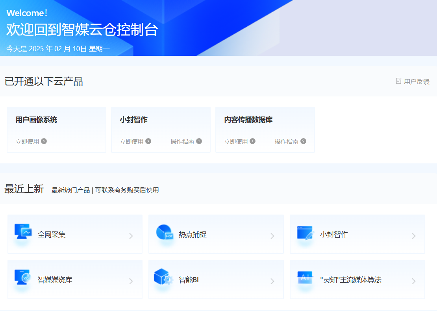
Task: Select the 用户画像系统 product card title
Action: click(36, 120)
